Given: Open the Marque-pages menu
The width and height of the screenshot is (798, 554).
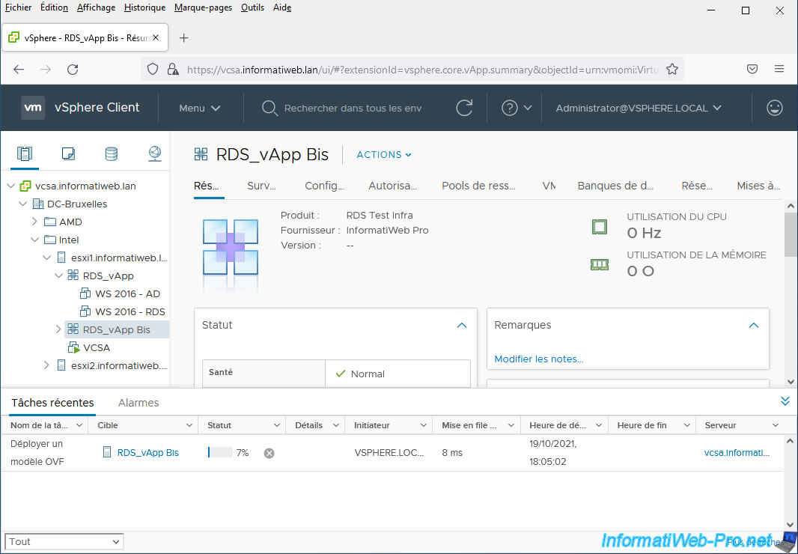Looking at the screenshot, I should pyautogui.click(x=203, y=7).
